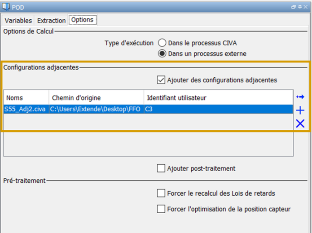Image resolution: width=312 pixels, height=233 pixels.
Task: Click the Chemin d'origine column header
Action: point(97,98)
